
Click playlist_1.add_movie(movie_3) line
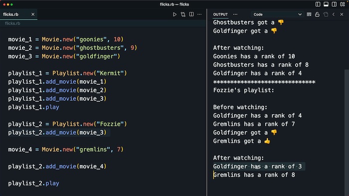pos(57,98)
